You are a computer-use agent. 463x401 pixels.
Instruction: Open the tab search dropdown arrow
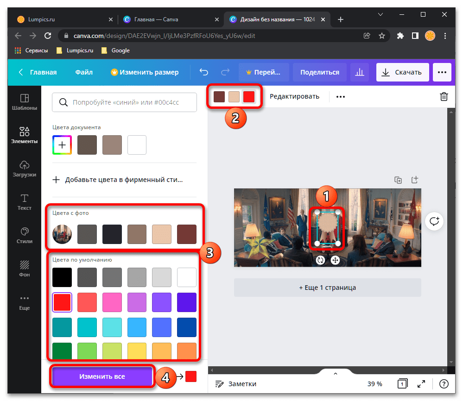(381, 14)
